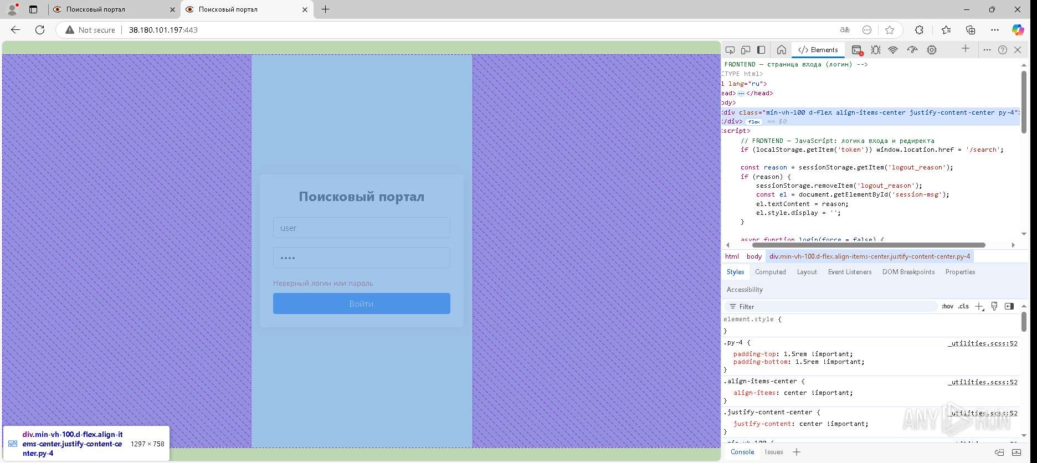The image size is (1037, 463).
Task: Click the Filter styles input field
Action: [831, 306]
